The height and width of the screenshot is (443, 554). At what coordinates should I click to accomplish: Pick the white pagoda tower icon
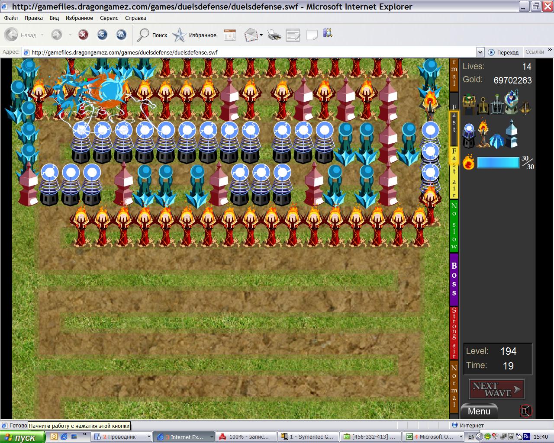512,134
